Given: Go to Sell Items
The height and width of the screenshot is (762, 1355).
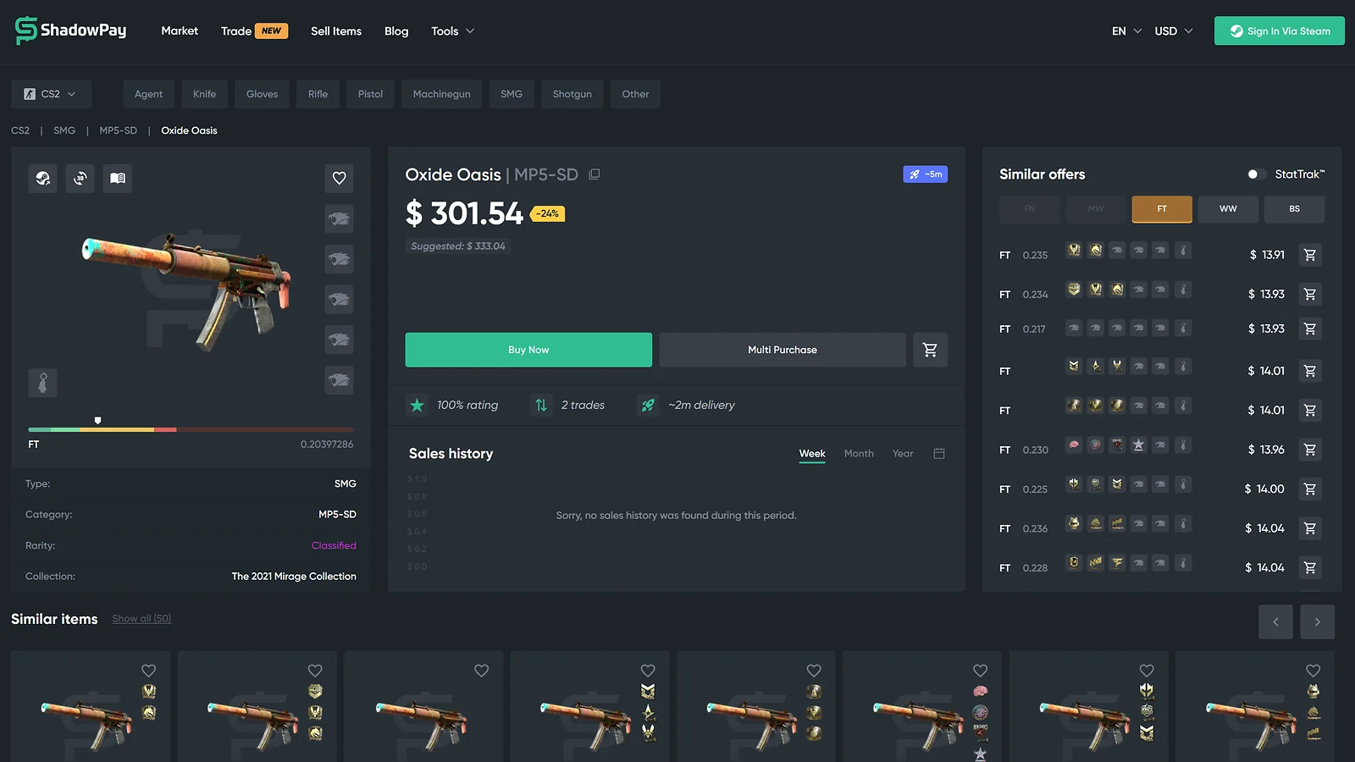Looking at the screenshot, I should coord(336,31).
